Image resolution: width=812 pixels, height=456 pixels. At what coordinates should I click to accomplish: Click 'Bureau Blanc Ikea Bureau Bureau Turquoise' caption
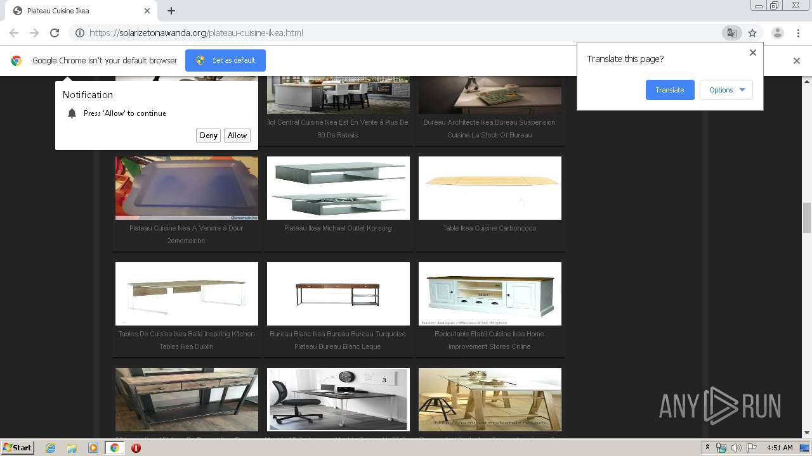(x=337, y=340)
